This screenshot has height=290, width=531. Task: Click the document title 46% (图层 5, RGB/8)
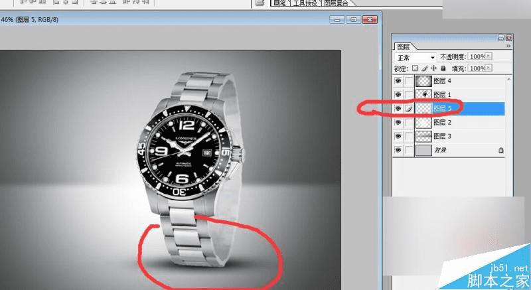pos(30,20)
